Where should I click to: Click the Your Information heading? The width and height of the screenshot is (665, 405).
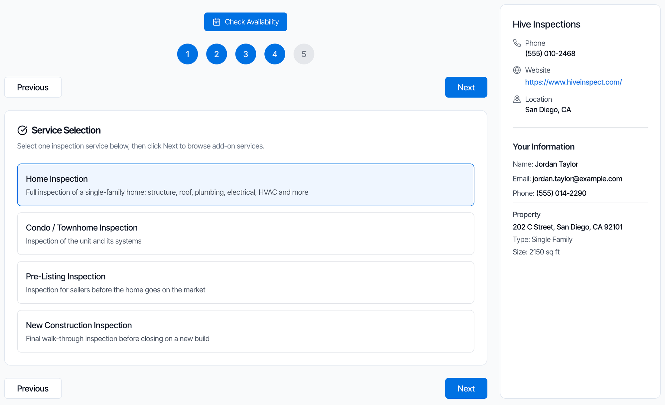(x=543, y=147)
